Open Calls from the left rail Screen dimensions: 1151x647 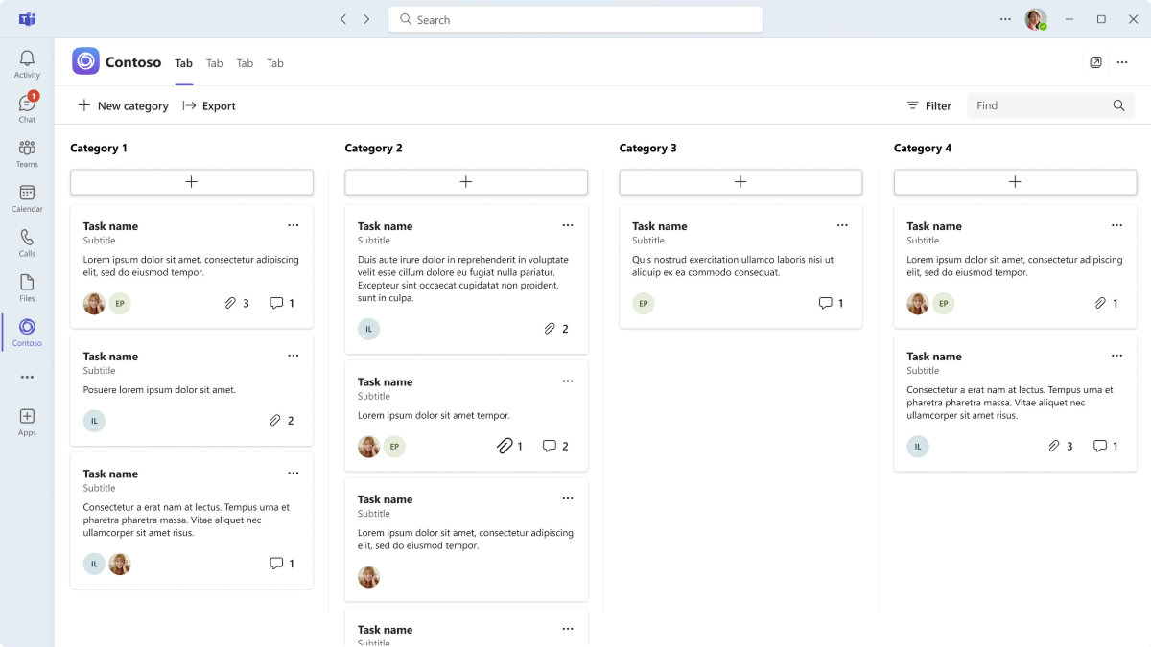pos(27,243)
